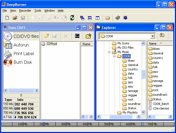Select the classical folder in the file list
176x133 pixels.
pyautogui.click(x=158, y=53)
